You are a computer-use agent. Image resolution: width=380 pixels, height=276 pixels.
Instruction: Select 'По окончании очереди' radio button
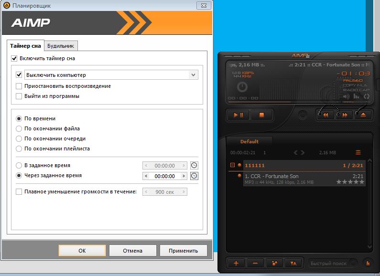[x=19, y=139]
